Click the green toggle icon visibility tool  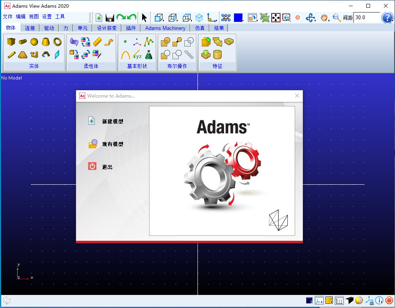click(264, 18)
